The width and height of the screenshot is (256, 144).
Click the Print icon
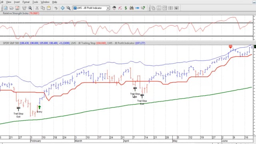click(x=24, y=8)
